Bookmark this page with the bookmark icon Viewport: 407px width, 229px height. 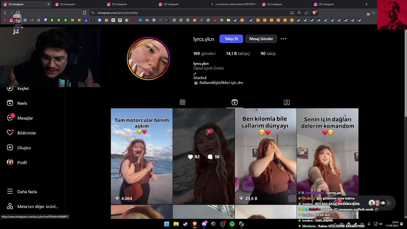tap(85, 13)
